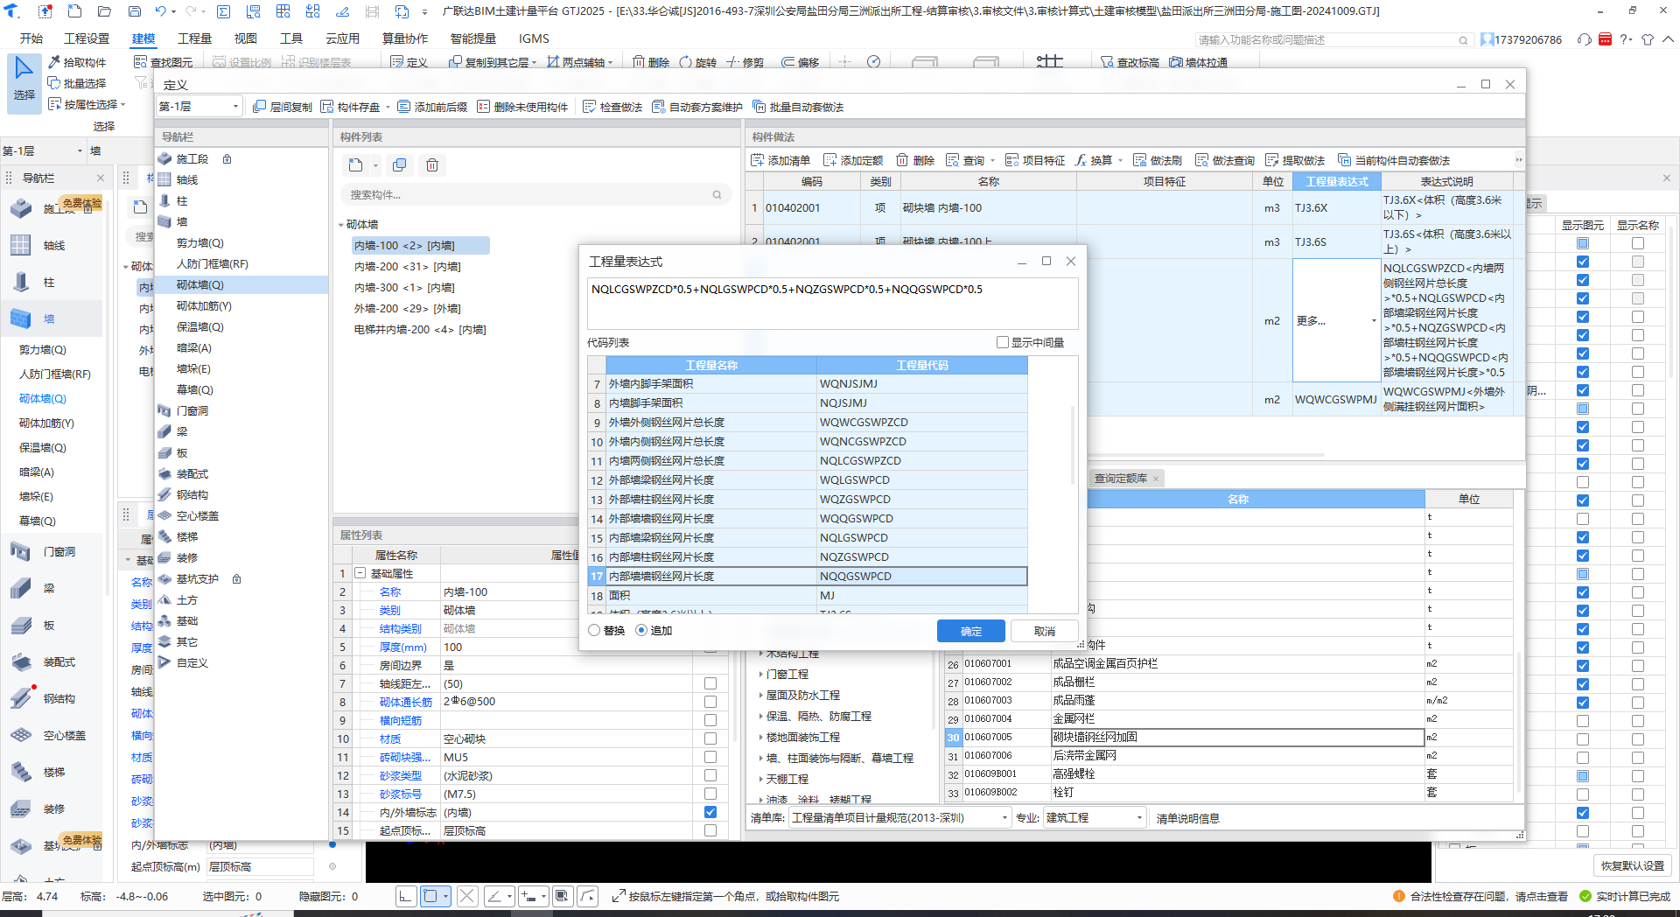Click the trash icon in 构件列表
The height and width of the screenshot is (917, 1680).
(x=432, y=164)
